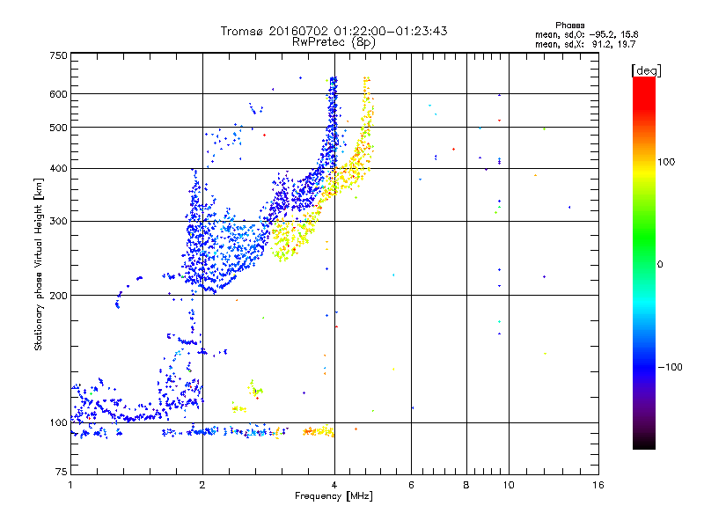
Task: Click the colorbar tick label "100"
Action: click(666, 162)
